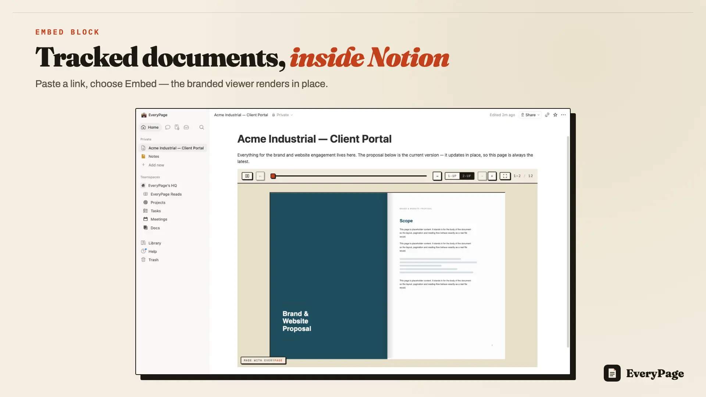The width and height of the screenshot is (706, 397).
Task: Click the thumbnails grid view button
Action: coord(247,176)
